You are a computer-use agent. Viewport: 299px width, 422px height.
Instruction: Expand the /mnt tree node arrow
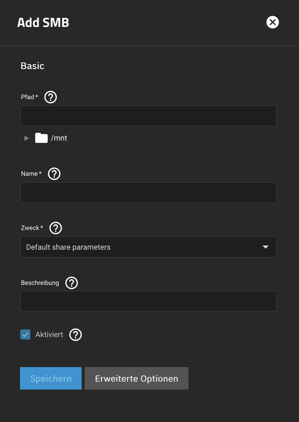tap(27, 138)
